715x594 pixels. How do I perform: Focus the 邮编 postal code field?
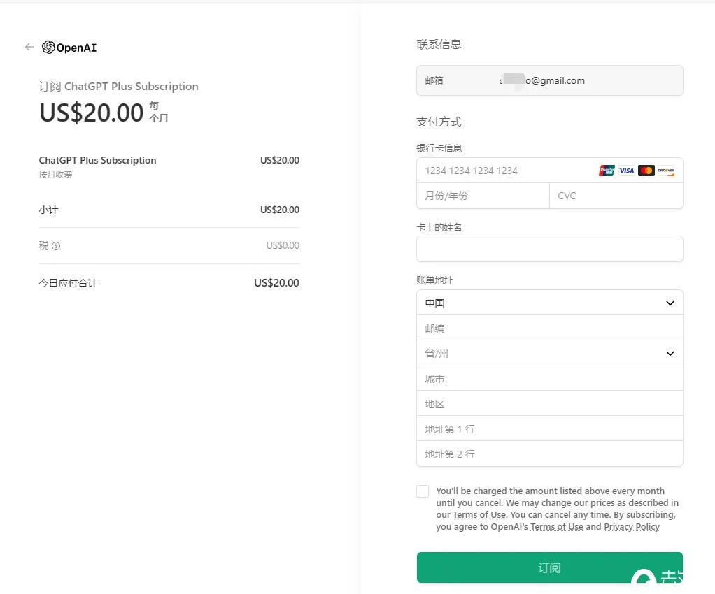(549, 328)
